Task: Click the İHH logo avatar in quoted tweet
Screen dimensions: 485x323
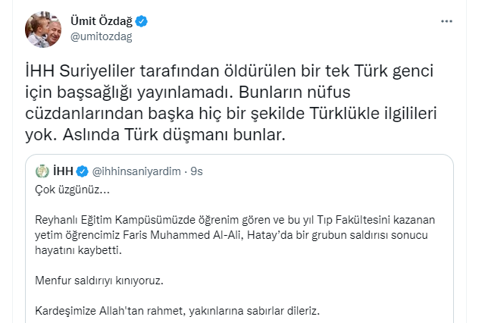Action: 43,171
